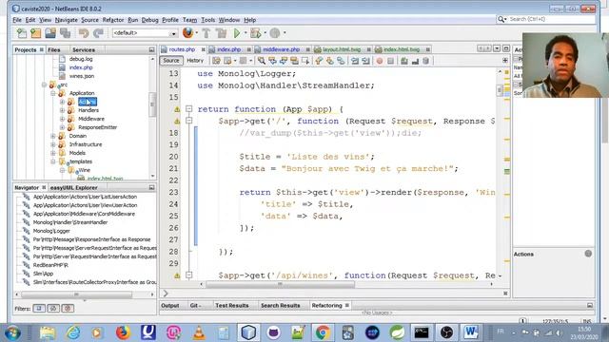
Task: Collapse the return function code fold
Action: (188, 109)
